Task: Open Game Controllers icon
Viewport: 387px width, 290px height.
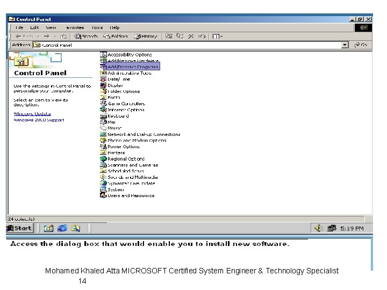Action: click(103, 104)
